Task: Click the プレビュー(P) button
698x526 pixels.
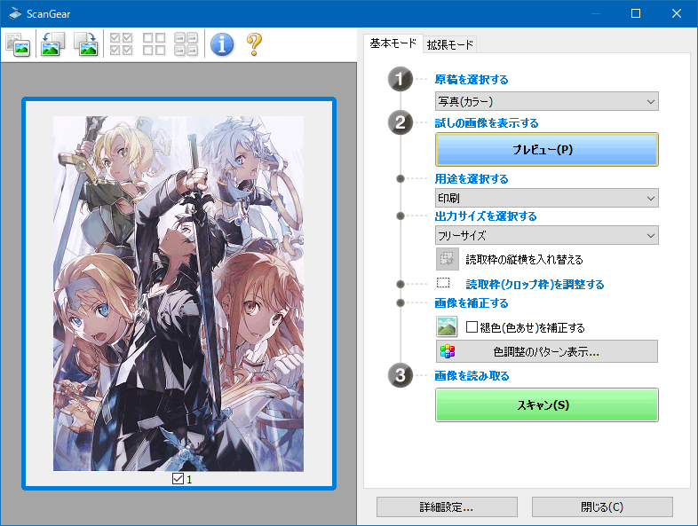Action: pyautogui.click(x=547, y=149)
